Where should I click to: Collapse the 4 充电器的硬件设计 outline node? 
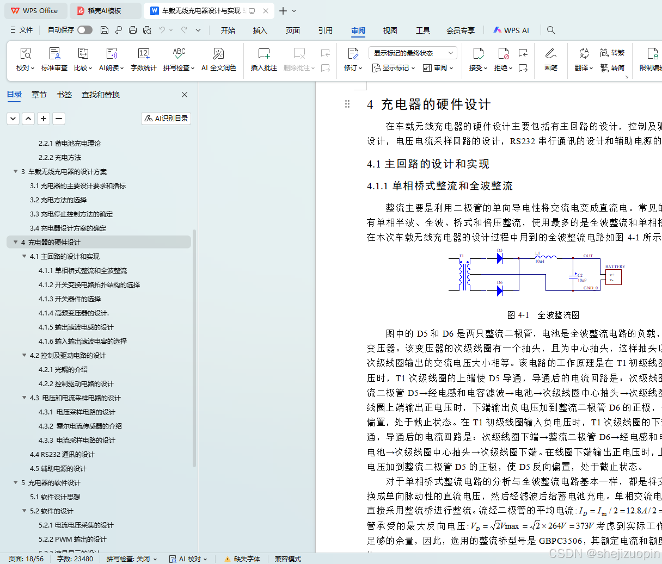pyautogui.click(x=15, y=242)
